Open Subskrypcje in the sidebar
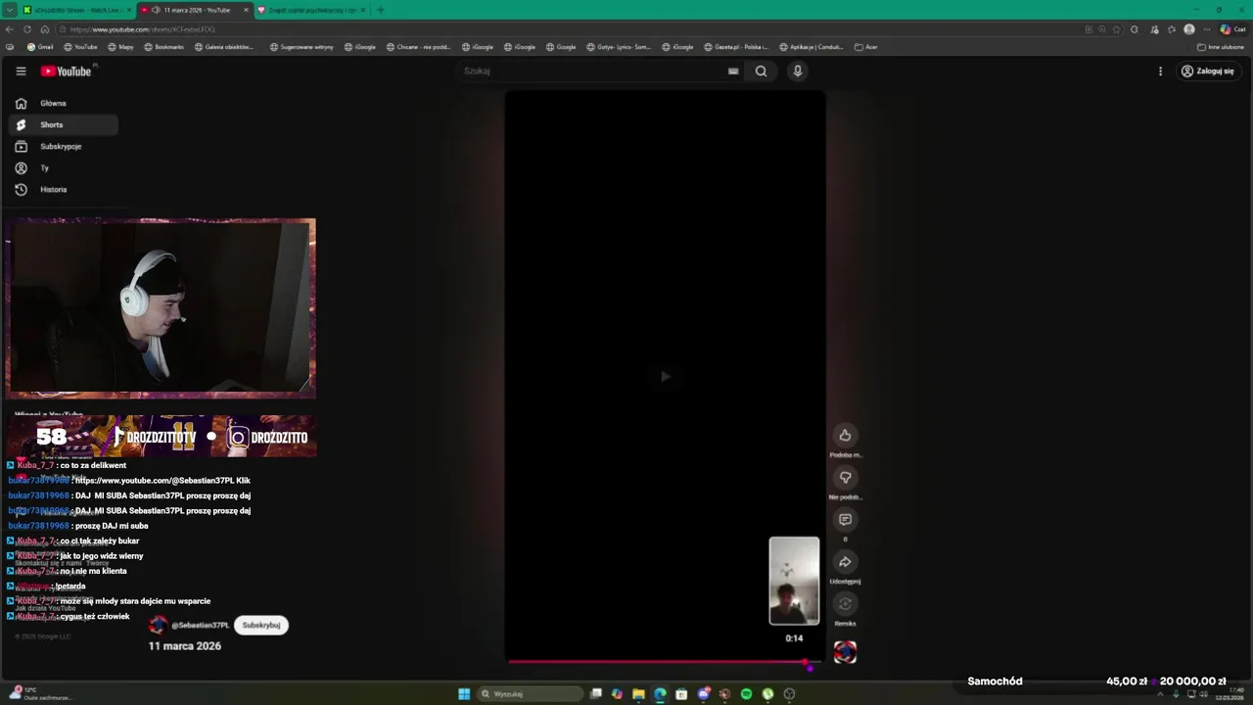The height and width of the screenshot is (705, 1253). click(x=63, y=146)
